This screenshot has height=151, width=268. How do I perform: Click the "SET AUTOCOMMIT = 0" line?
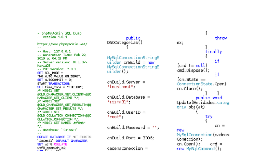point(54,80)
